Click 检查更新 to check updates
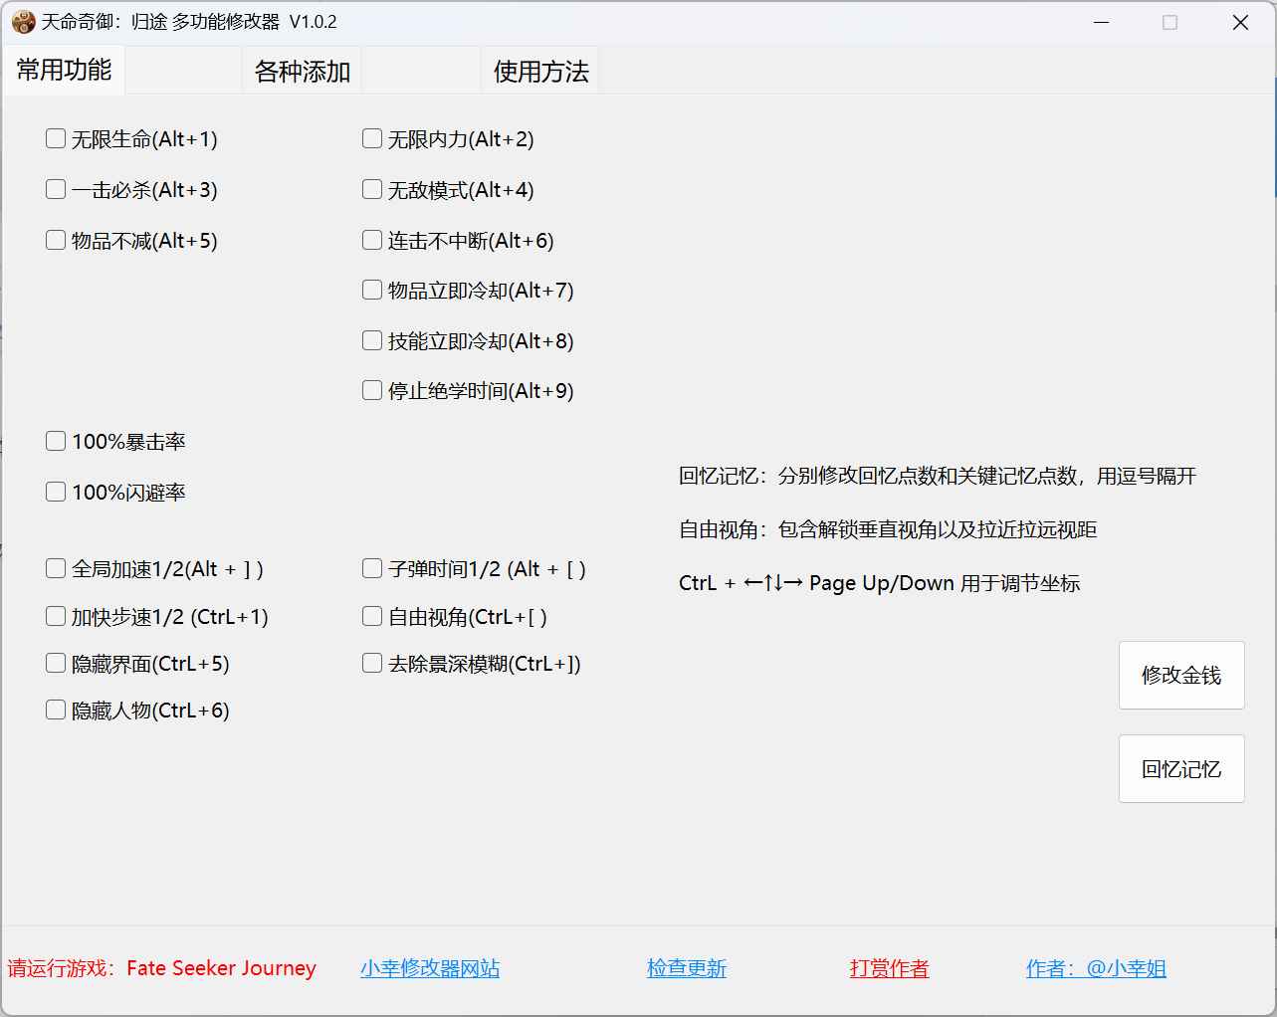 687,967
